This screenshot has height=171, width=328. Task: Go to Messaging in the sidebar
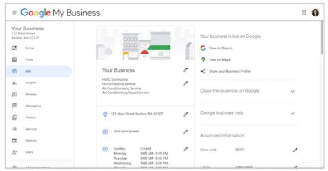(33, 106)
